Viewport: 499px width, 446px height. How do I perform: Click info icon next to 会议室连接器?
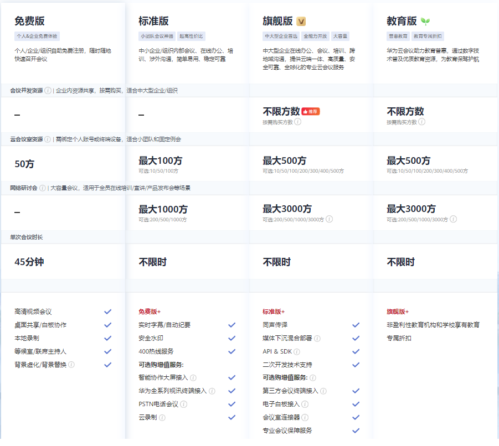[x=305, y=417]
